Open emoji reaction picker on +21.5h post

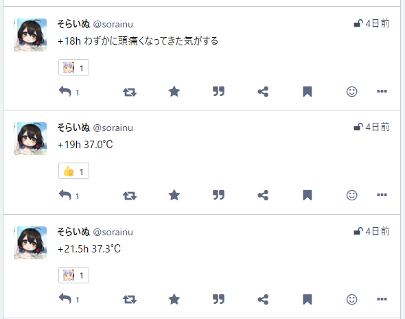351,299
